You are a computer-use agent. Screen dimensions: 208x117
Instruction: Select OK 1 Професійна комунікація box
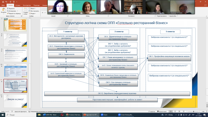click(x=169, y=58)
